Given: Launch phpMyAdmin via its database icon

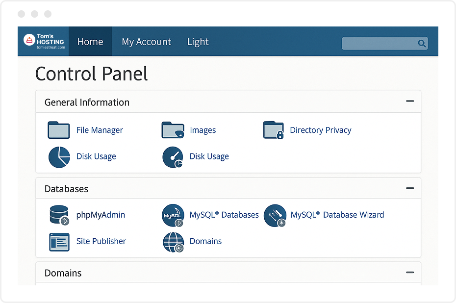Looking at the screenshot, I should pos(59,215).
